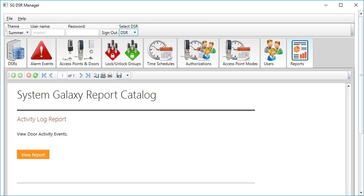The height and width of the screenshot is (196, 364).
Task: Navigate back in report viewer
Action: (14, 75)
